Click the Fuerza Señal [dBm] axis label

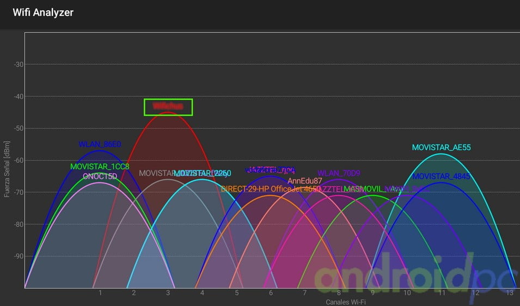click(x=7, y=169)
